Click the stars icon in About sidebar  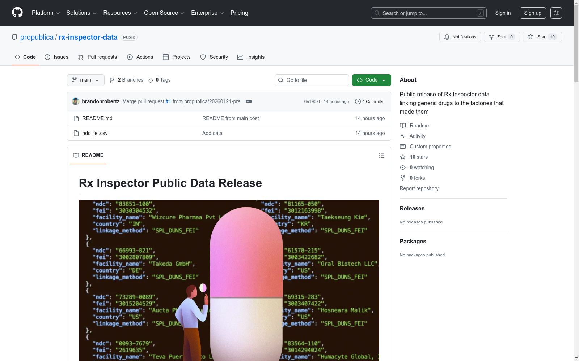(403, 157)
